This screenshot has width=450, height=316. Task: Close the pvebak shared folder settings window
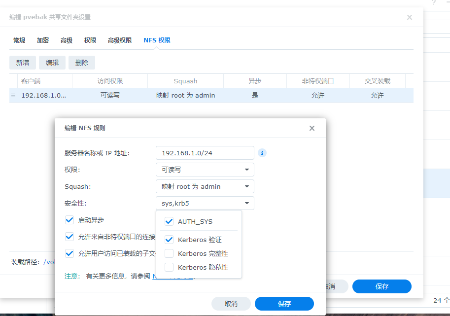[409, 17]
